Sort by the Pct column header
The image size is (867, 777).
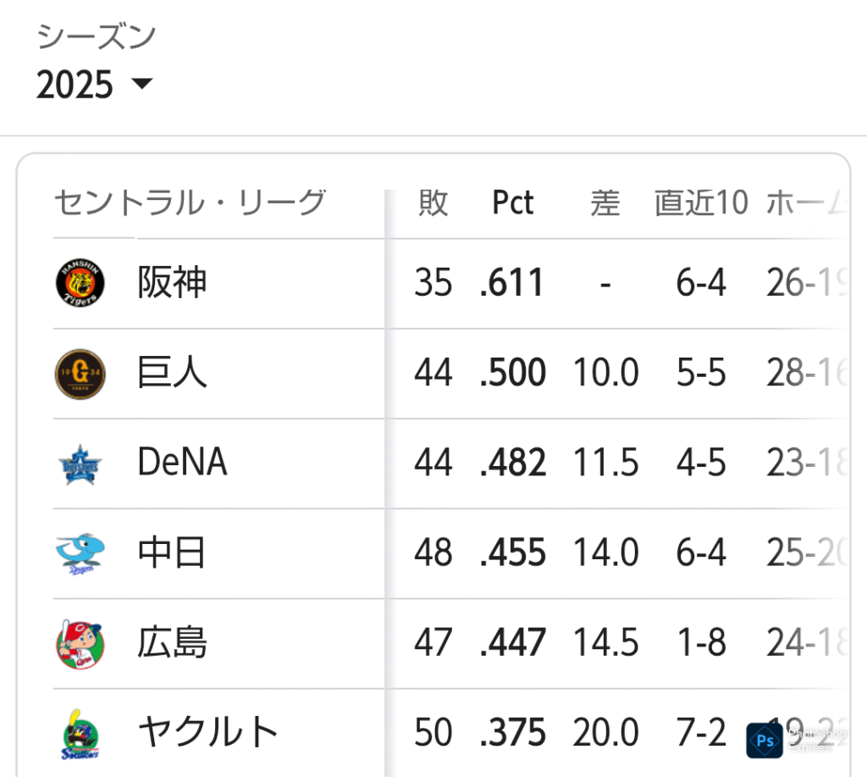pos(512,203)
